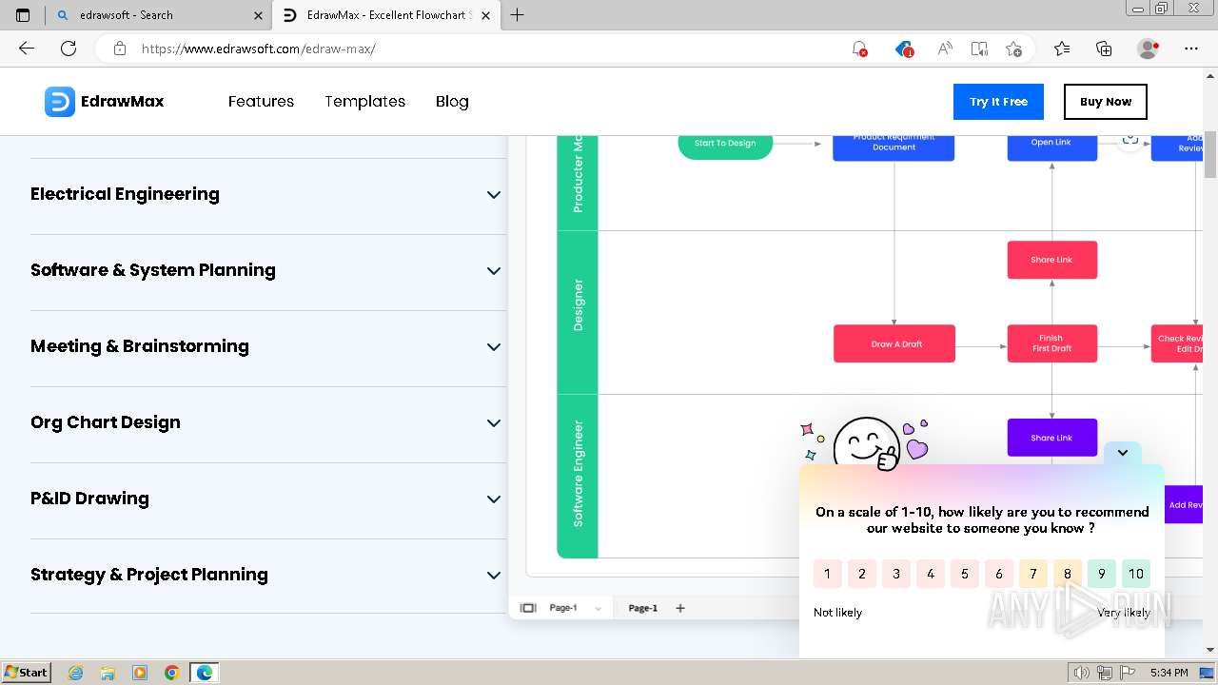Screen dimensions: 1218x685
Task: Rate recommendation as 2
Action: [x=862, y=574]
